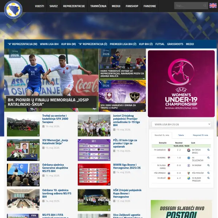Open XIV Memorijal Josip Katalinski Škija link
The height and width of the screenshot is (218, 218).
[55, 142]
